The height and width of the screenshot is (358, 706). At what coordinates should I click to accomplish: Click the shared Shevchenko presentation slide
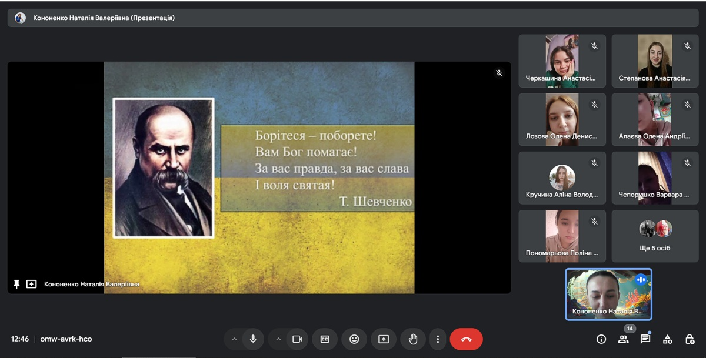coord(259,178)
